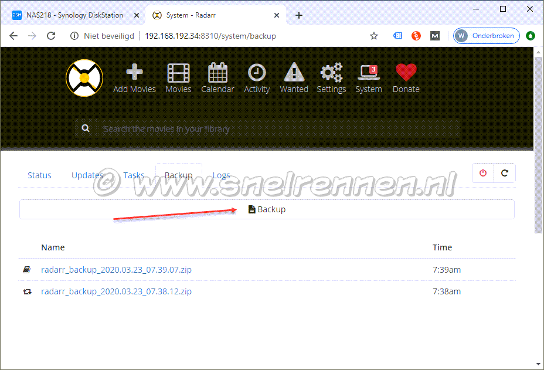Close the NAS218 Synology DiskStation tab
Screen dimensions: 544x370
[x=137, y=15]
